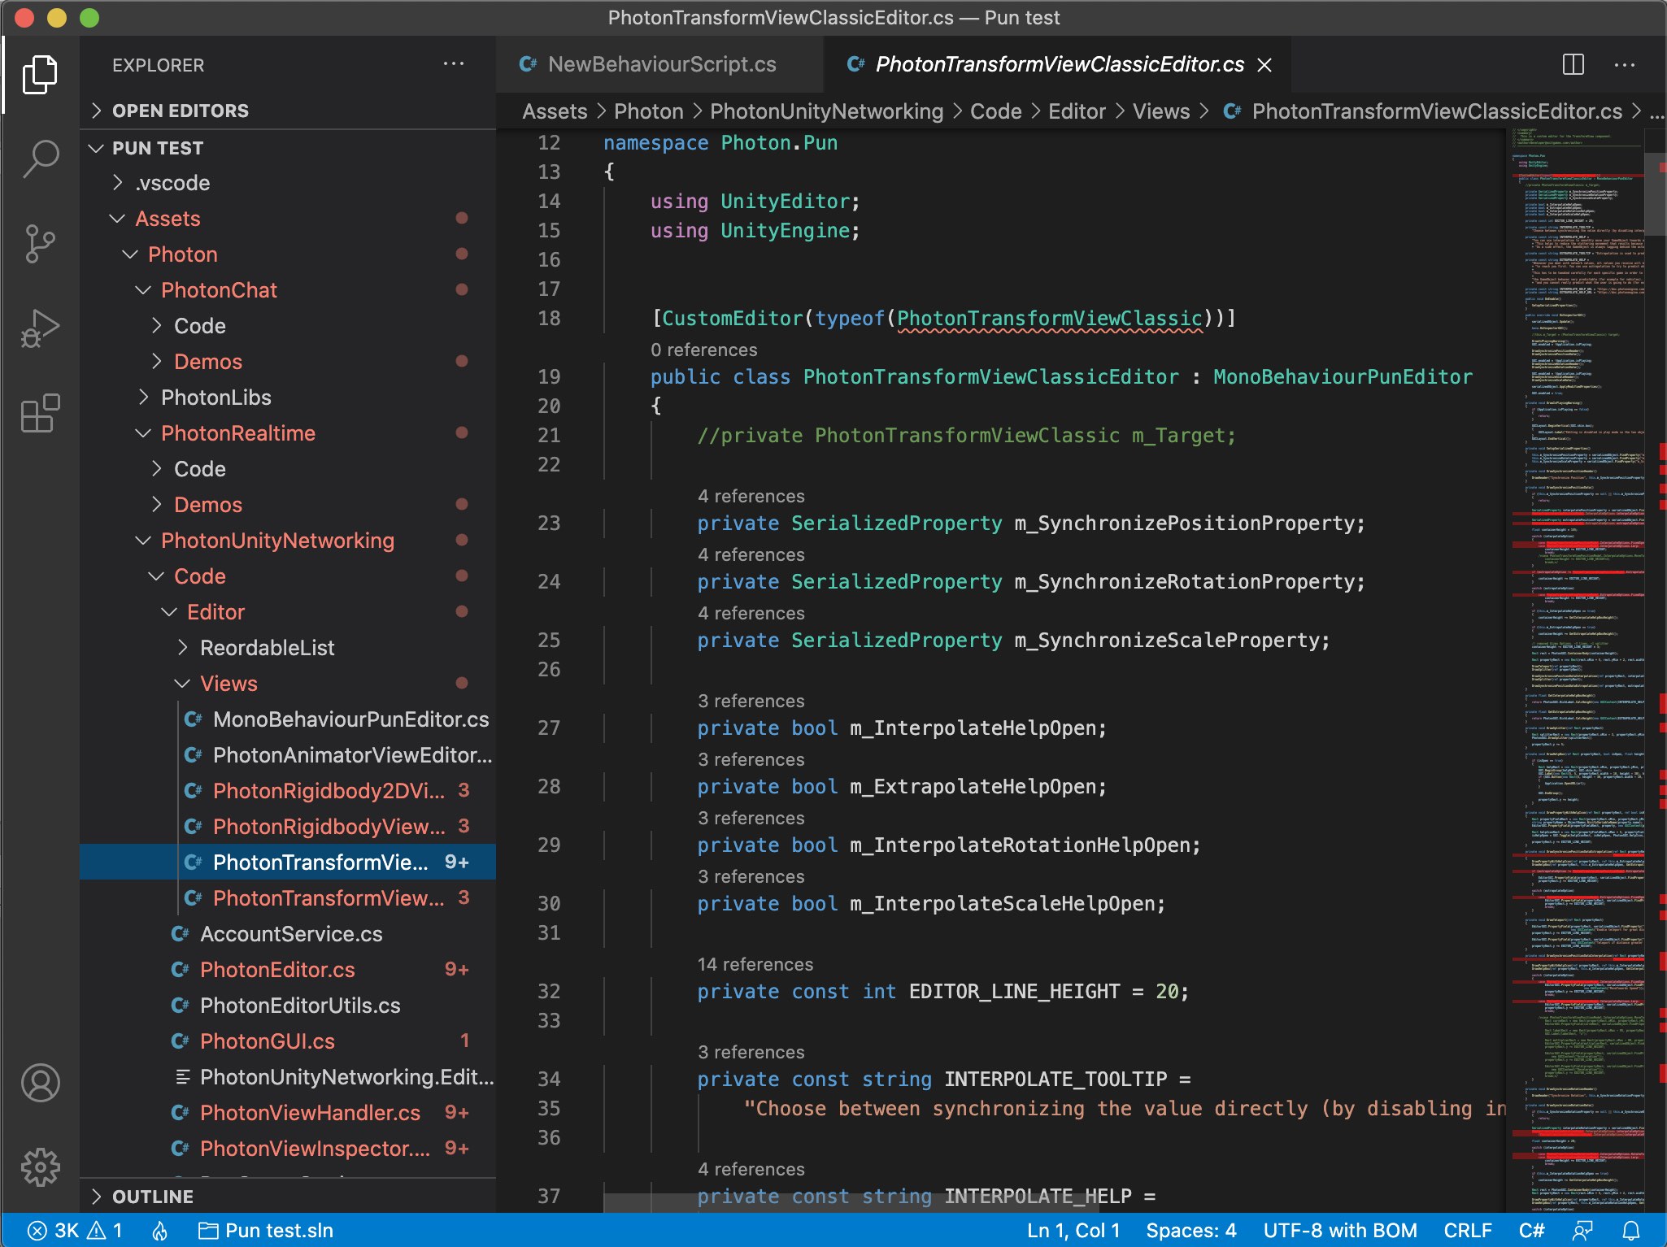The image size is (1667, 1247).
Task: Open the Search panel icon
Action: click(x=40, y=160)
